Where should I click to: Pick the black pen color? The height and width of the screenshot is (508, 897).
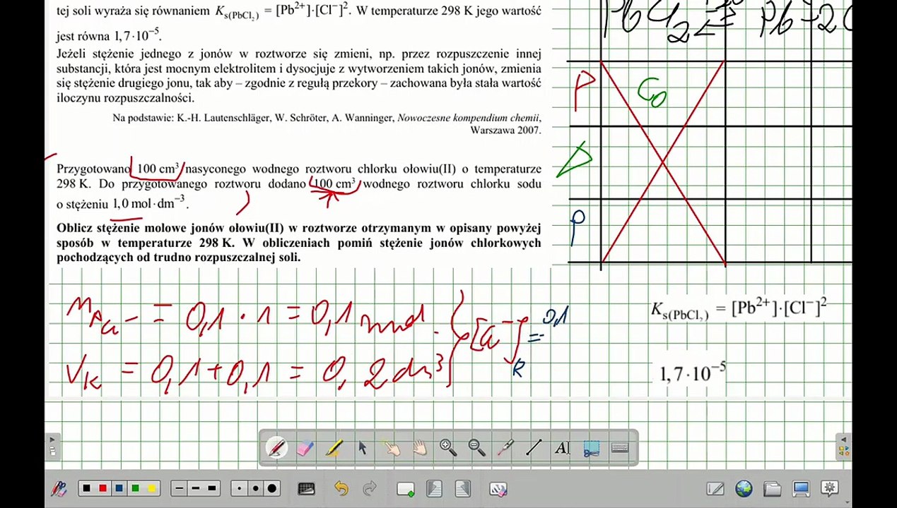[86, 488]
